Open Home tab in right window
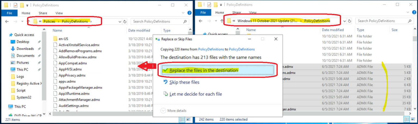 tap(220, 13)
